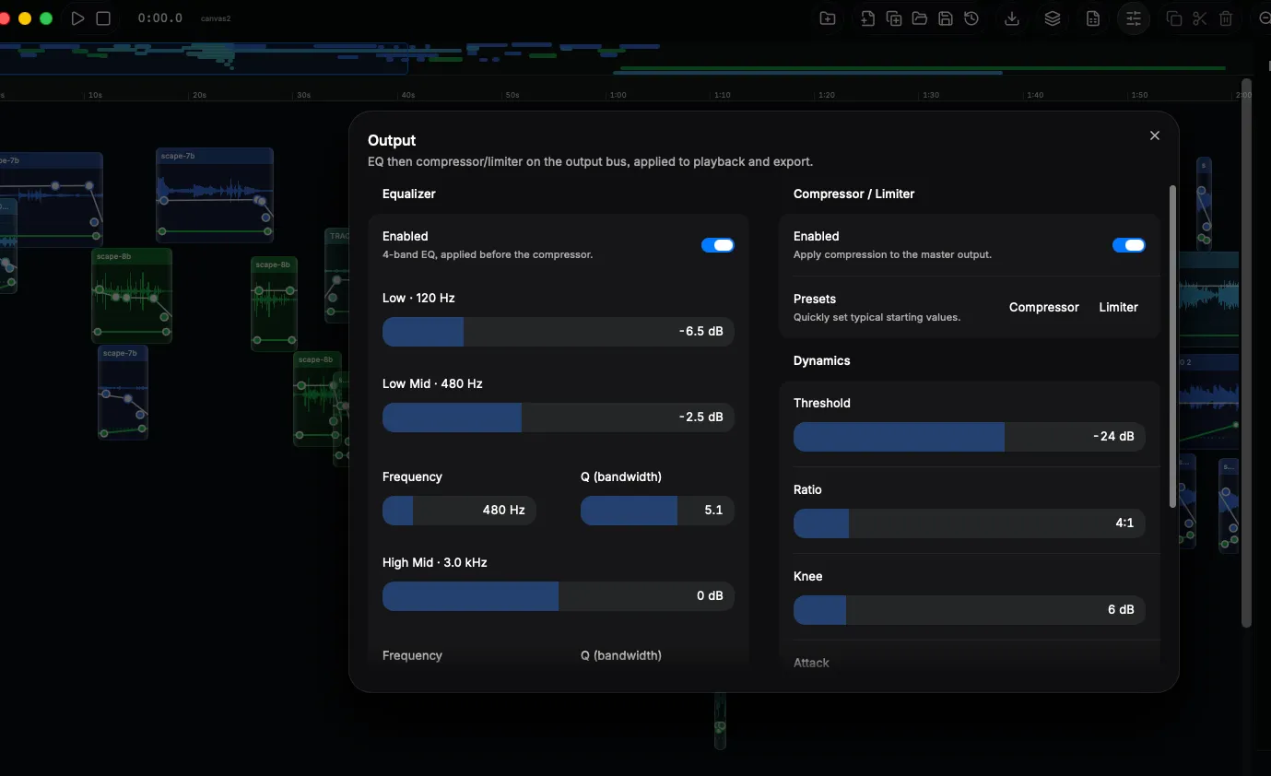Click the Ratio 4:1 slider

point(970,523)
